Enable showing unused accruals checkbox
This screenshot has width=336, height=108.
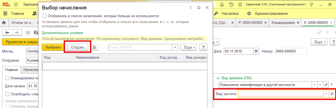44,16
